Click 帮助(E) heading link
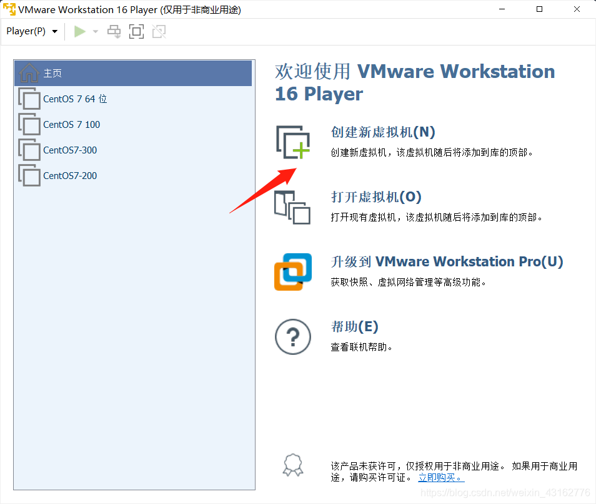This screenshot has width=596, height=504. pos(354,327)
